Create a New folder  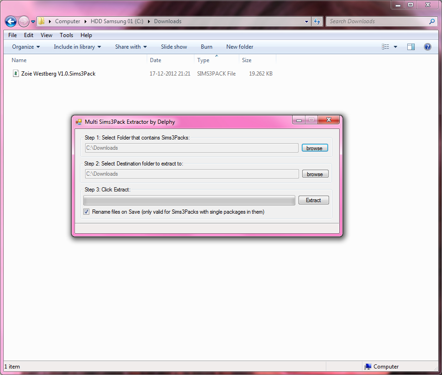(x=240, y=47)
